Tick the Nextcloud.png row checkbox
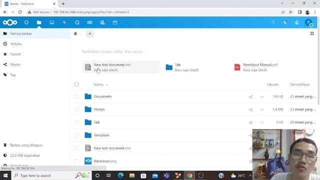 click(76, 161)
